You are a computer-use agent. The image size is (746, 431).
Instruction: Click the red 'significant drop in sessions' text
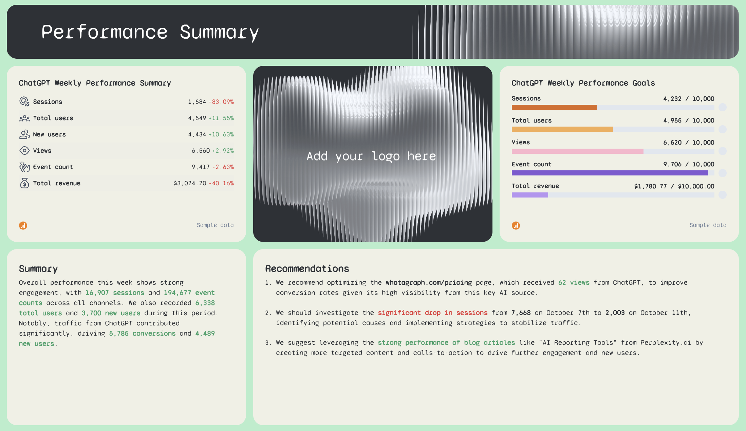[x=433, y=313]
